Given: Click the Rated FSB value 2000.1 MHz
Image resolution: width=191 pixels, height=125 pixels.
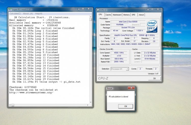Looking at the screenshot, I should coord(119,62).
